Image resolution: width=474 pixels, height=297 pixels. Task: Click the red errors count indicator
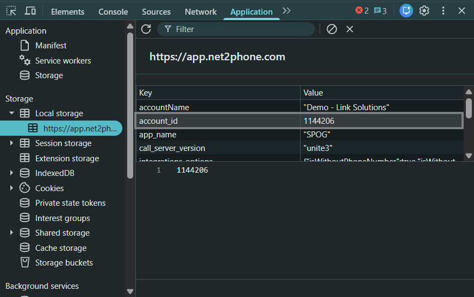pos(362,10)
